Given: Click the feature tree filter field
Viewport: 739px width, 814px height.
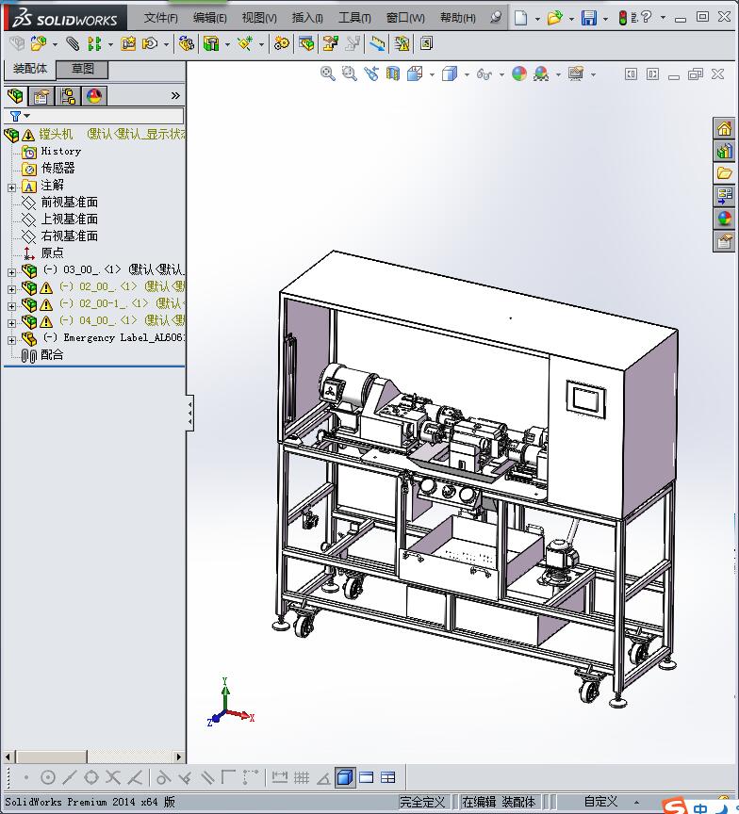Looking at the screenshot, I should coord(94,116).
